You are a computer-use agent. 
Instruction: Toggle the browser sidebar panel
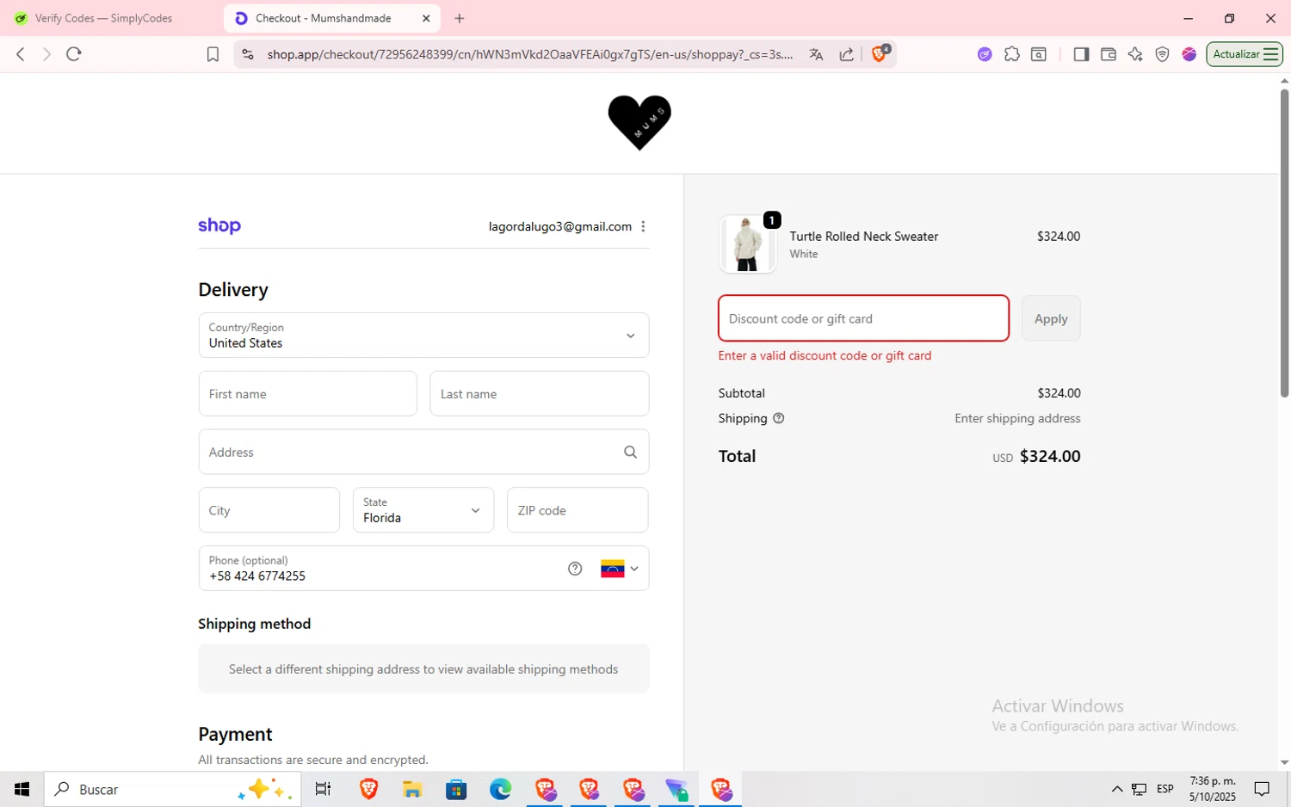(1081, 54)
